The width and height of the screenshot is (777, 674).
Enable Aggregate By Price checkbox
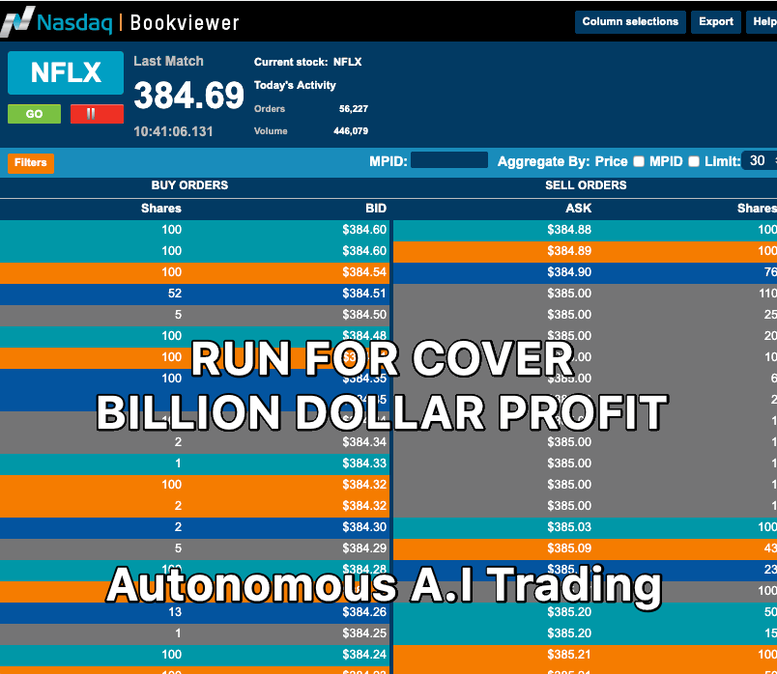pos(639,161)
